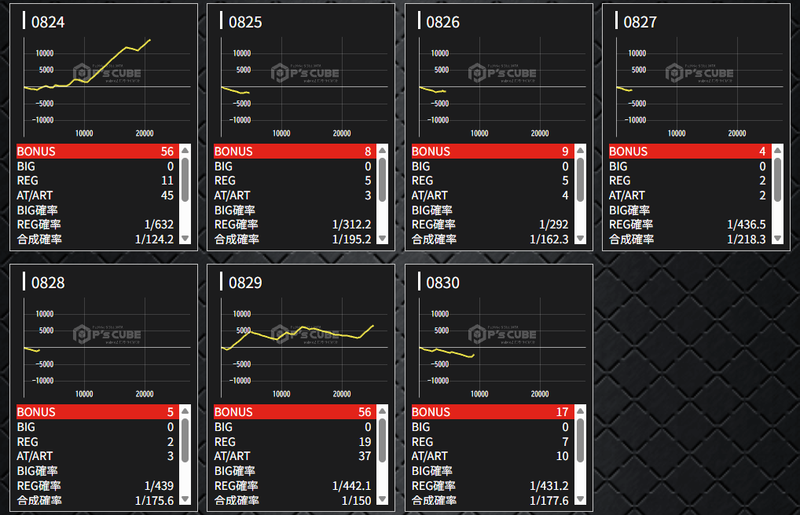Click 合成確率 value 1/150 on machine 0829
This screenshot has height=515, width=800.
356,501
